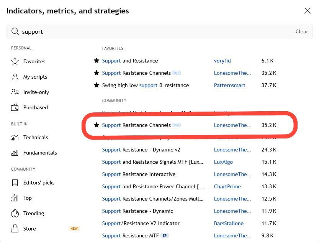
Task: Click the Trending flame icon
Action: point(15,213)
